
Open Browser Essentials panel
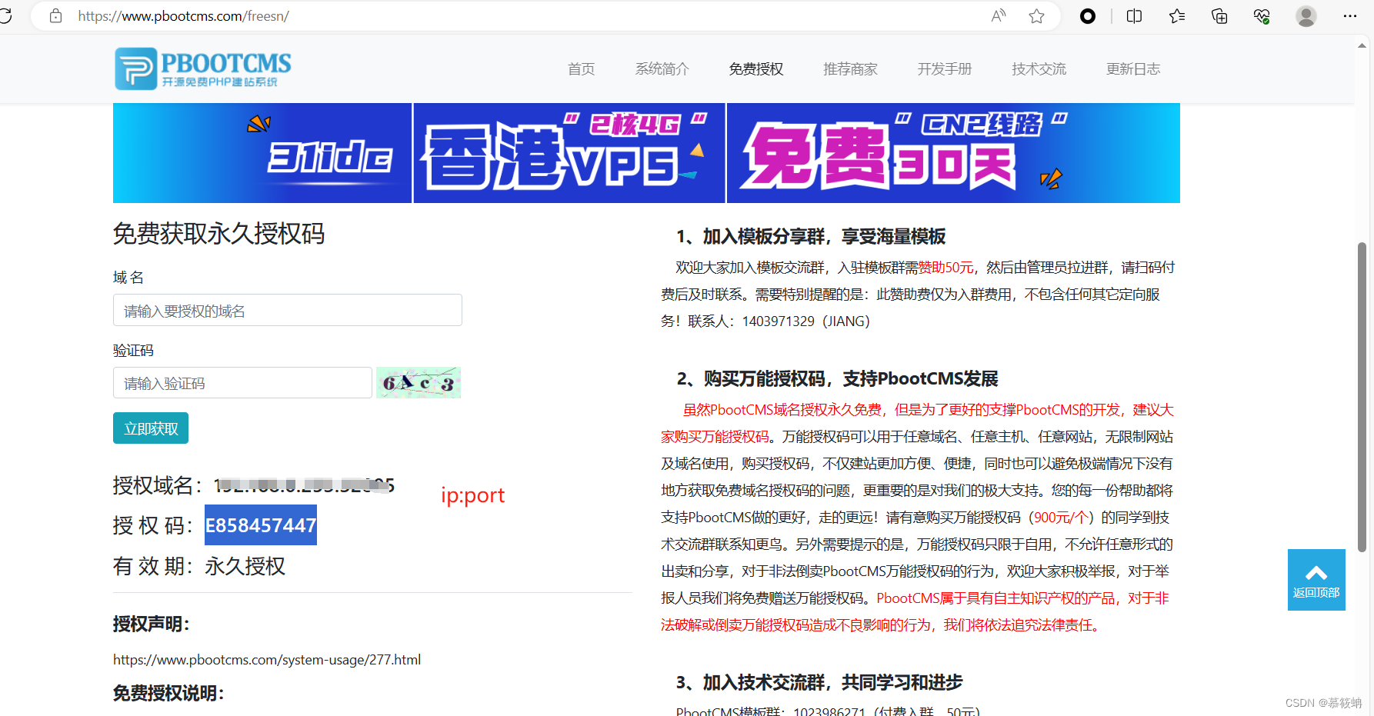click(1261, 15)
